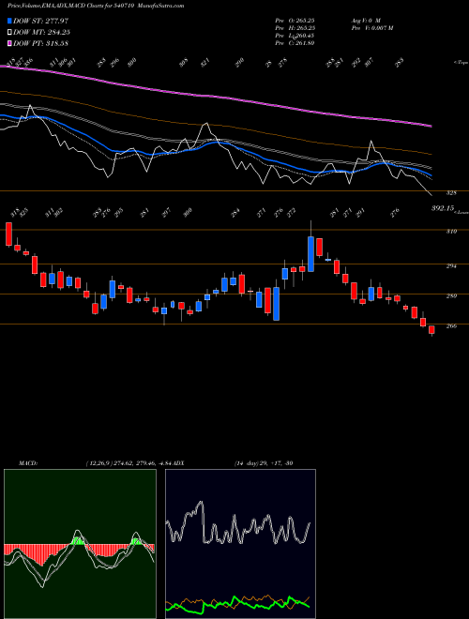Click the 'Pre C: 261.80' value

pyautogui.click(x=295, y=43)
